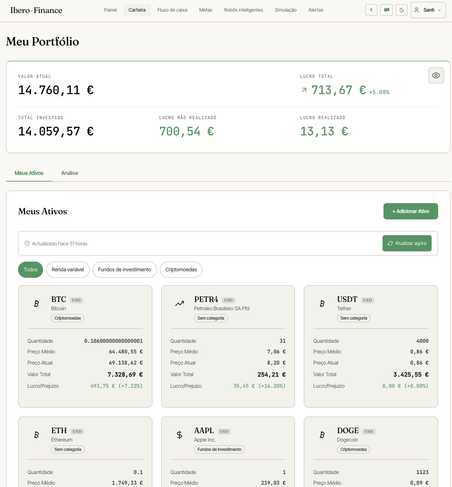The height and width of the screenshot is (487, 452).
Task: Open the AAPL asset card title
Action: (204, 430)
